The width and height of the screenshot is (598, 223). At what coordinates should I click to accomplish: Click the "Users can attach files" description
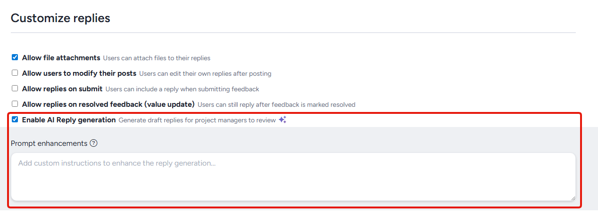click(x=157, y=58)
